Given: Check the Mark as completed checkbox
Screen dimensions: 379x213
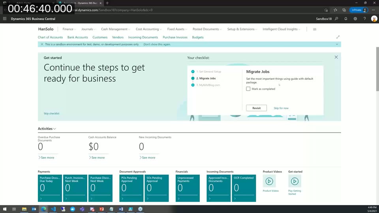Looking at the screenshot, I should (x=248, y=89).
